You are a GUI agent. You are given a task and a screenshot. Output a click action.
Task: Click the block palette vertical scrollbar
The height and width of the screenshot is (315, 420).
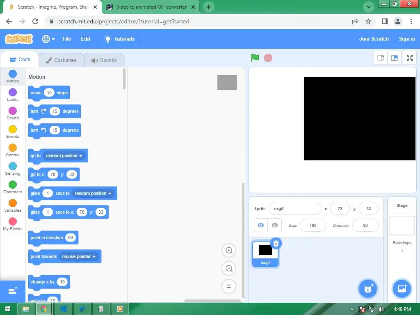click(x=124, y=79)
